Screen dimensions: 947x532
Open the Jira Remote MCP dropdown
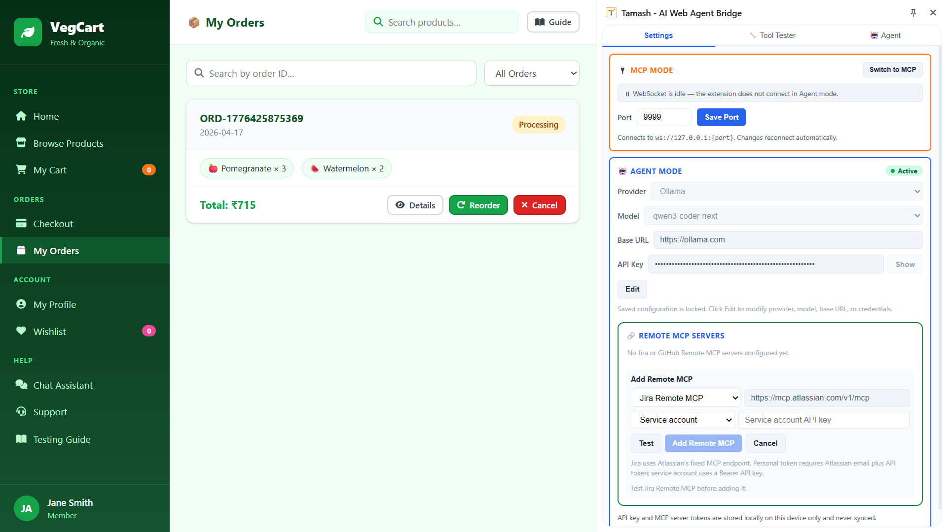[685, 398]
